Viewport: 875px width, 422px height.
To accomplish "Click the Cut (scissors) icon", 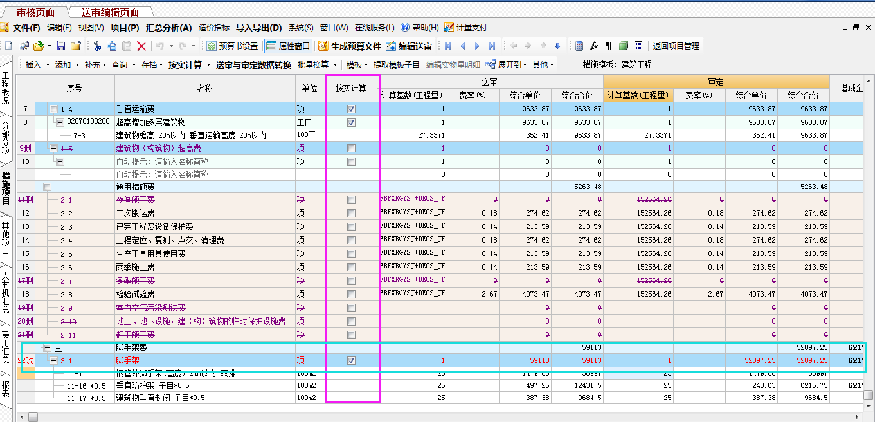I will pos(97,46).
